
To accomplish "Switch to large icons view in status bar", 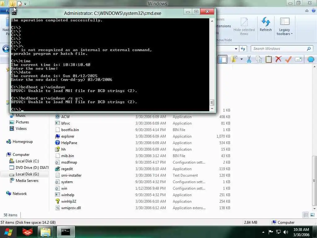I will tap(312, 215).
